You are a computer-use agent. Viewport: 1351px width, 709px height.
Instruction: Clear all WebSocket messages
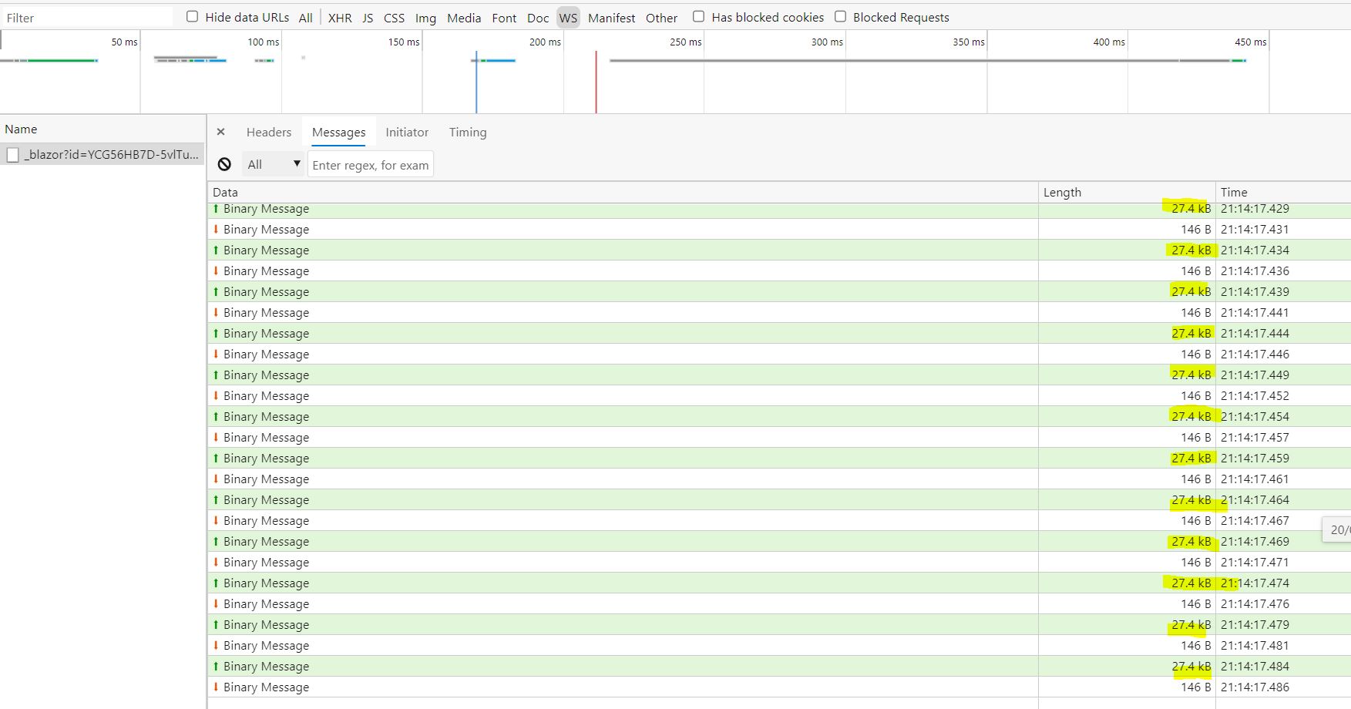223,163
